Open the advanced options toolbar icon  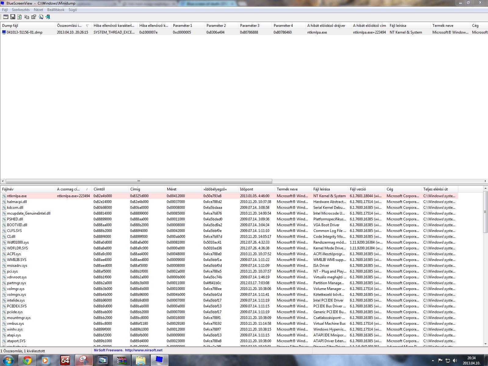click(5, 17)
